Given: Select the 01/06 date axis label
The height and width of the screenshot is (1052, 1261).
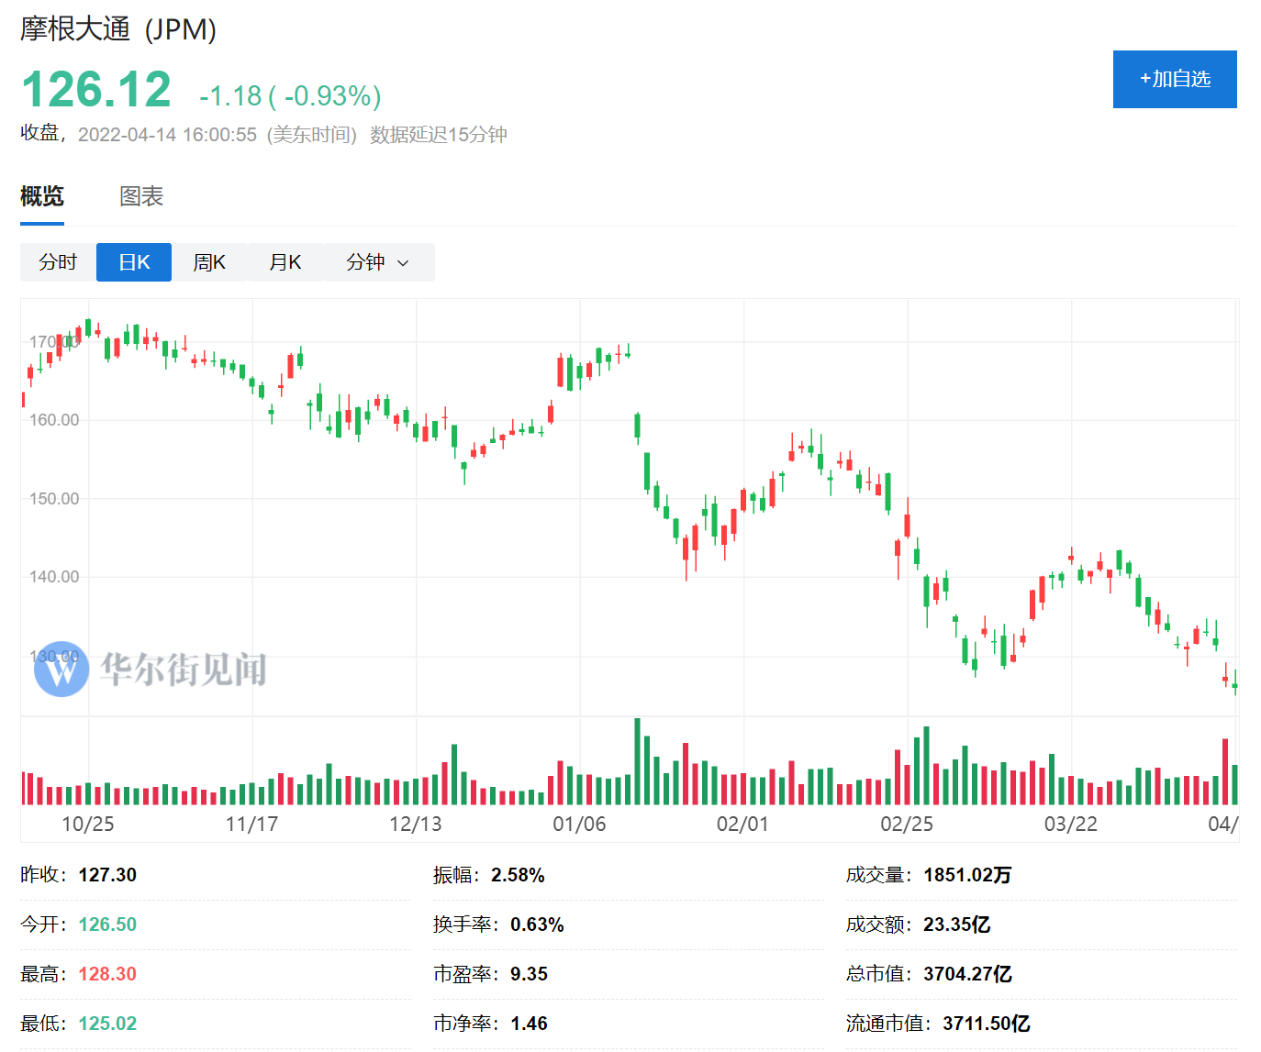Looking at the screenshot, I should (x=579, y=824).
